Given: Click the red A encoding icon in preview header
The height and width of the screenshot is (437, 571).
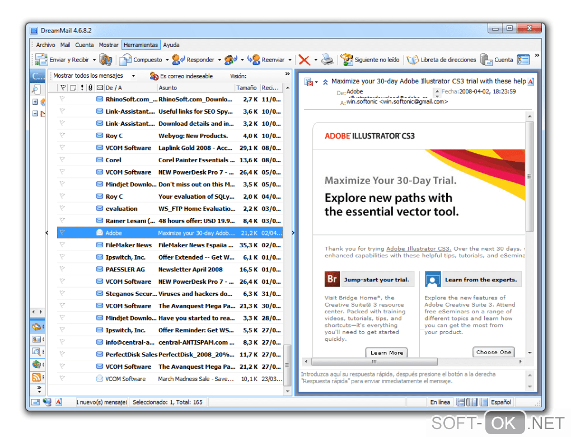Looking at the screenshot, I should (x=531, y=82).
